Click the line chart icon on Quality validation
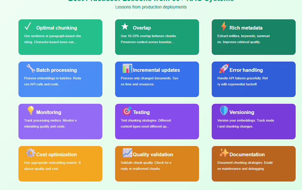 point(127,153)
